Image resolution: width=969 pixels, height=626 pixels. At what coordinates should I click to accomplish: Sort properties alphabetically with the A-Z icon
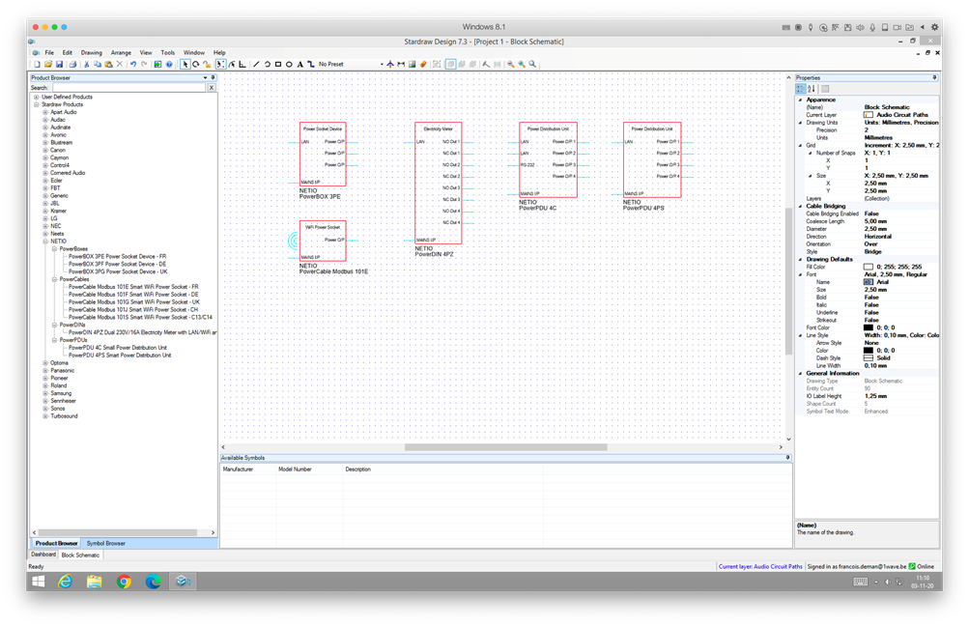(x=812, y=89)
